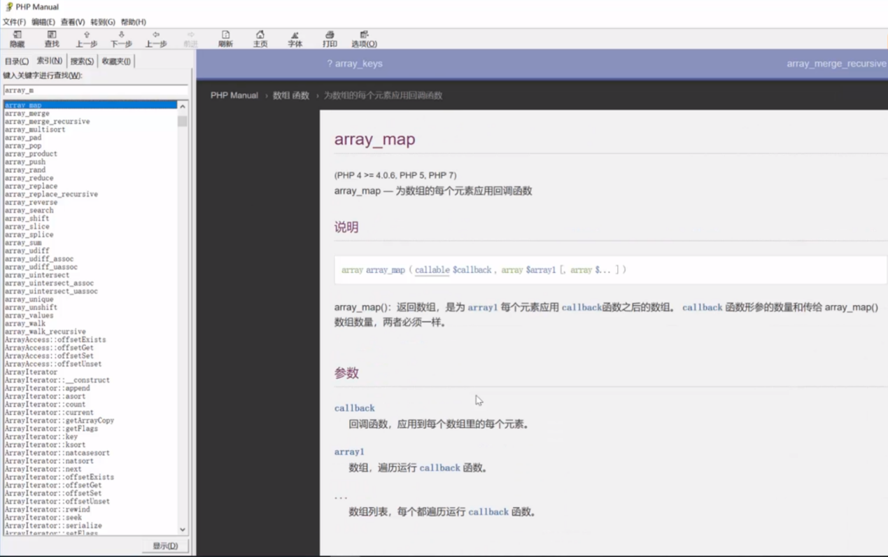Viewport: 888px width, 557px height.
Task: Select array_merge_recursive in the index list
Action: tap(48, 122)
